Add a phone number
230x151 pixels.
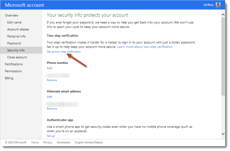(49, 68)
